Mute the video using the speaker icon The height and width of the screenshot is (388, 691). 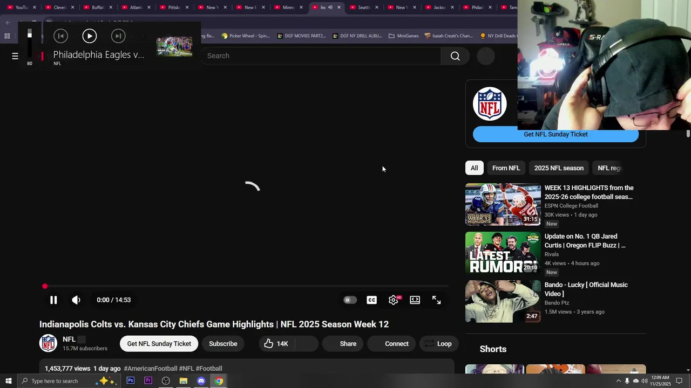76,300
